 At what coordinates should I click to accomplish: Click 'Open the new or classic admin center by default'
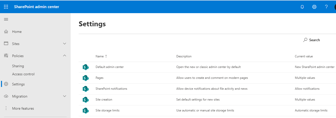[x=208, y=67]
